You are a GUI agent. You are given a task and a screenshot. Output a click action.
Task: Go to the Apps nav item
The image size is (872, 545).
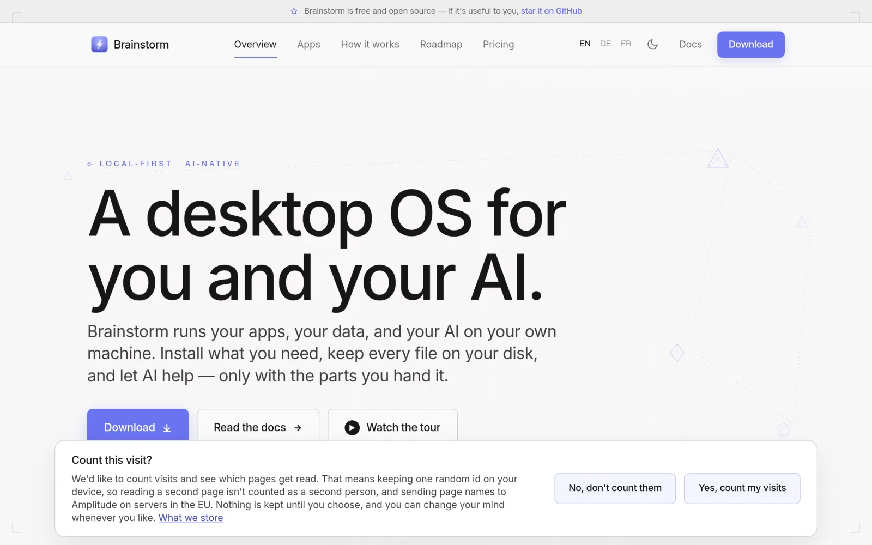(x=308, y=44)
